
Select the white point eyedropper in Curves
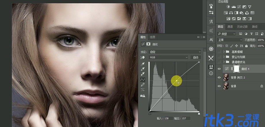tap(143, 74)
